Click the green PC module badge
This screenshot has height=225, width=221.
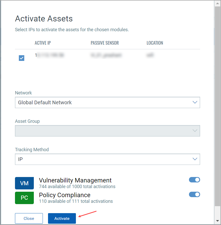coord(24,198)
